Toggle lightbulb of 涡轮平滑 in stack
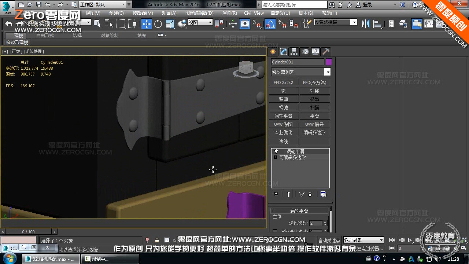This screenshot has height=264, width=469. pos(276,151)
